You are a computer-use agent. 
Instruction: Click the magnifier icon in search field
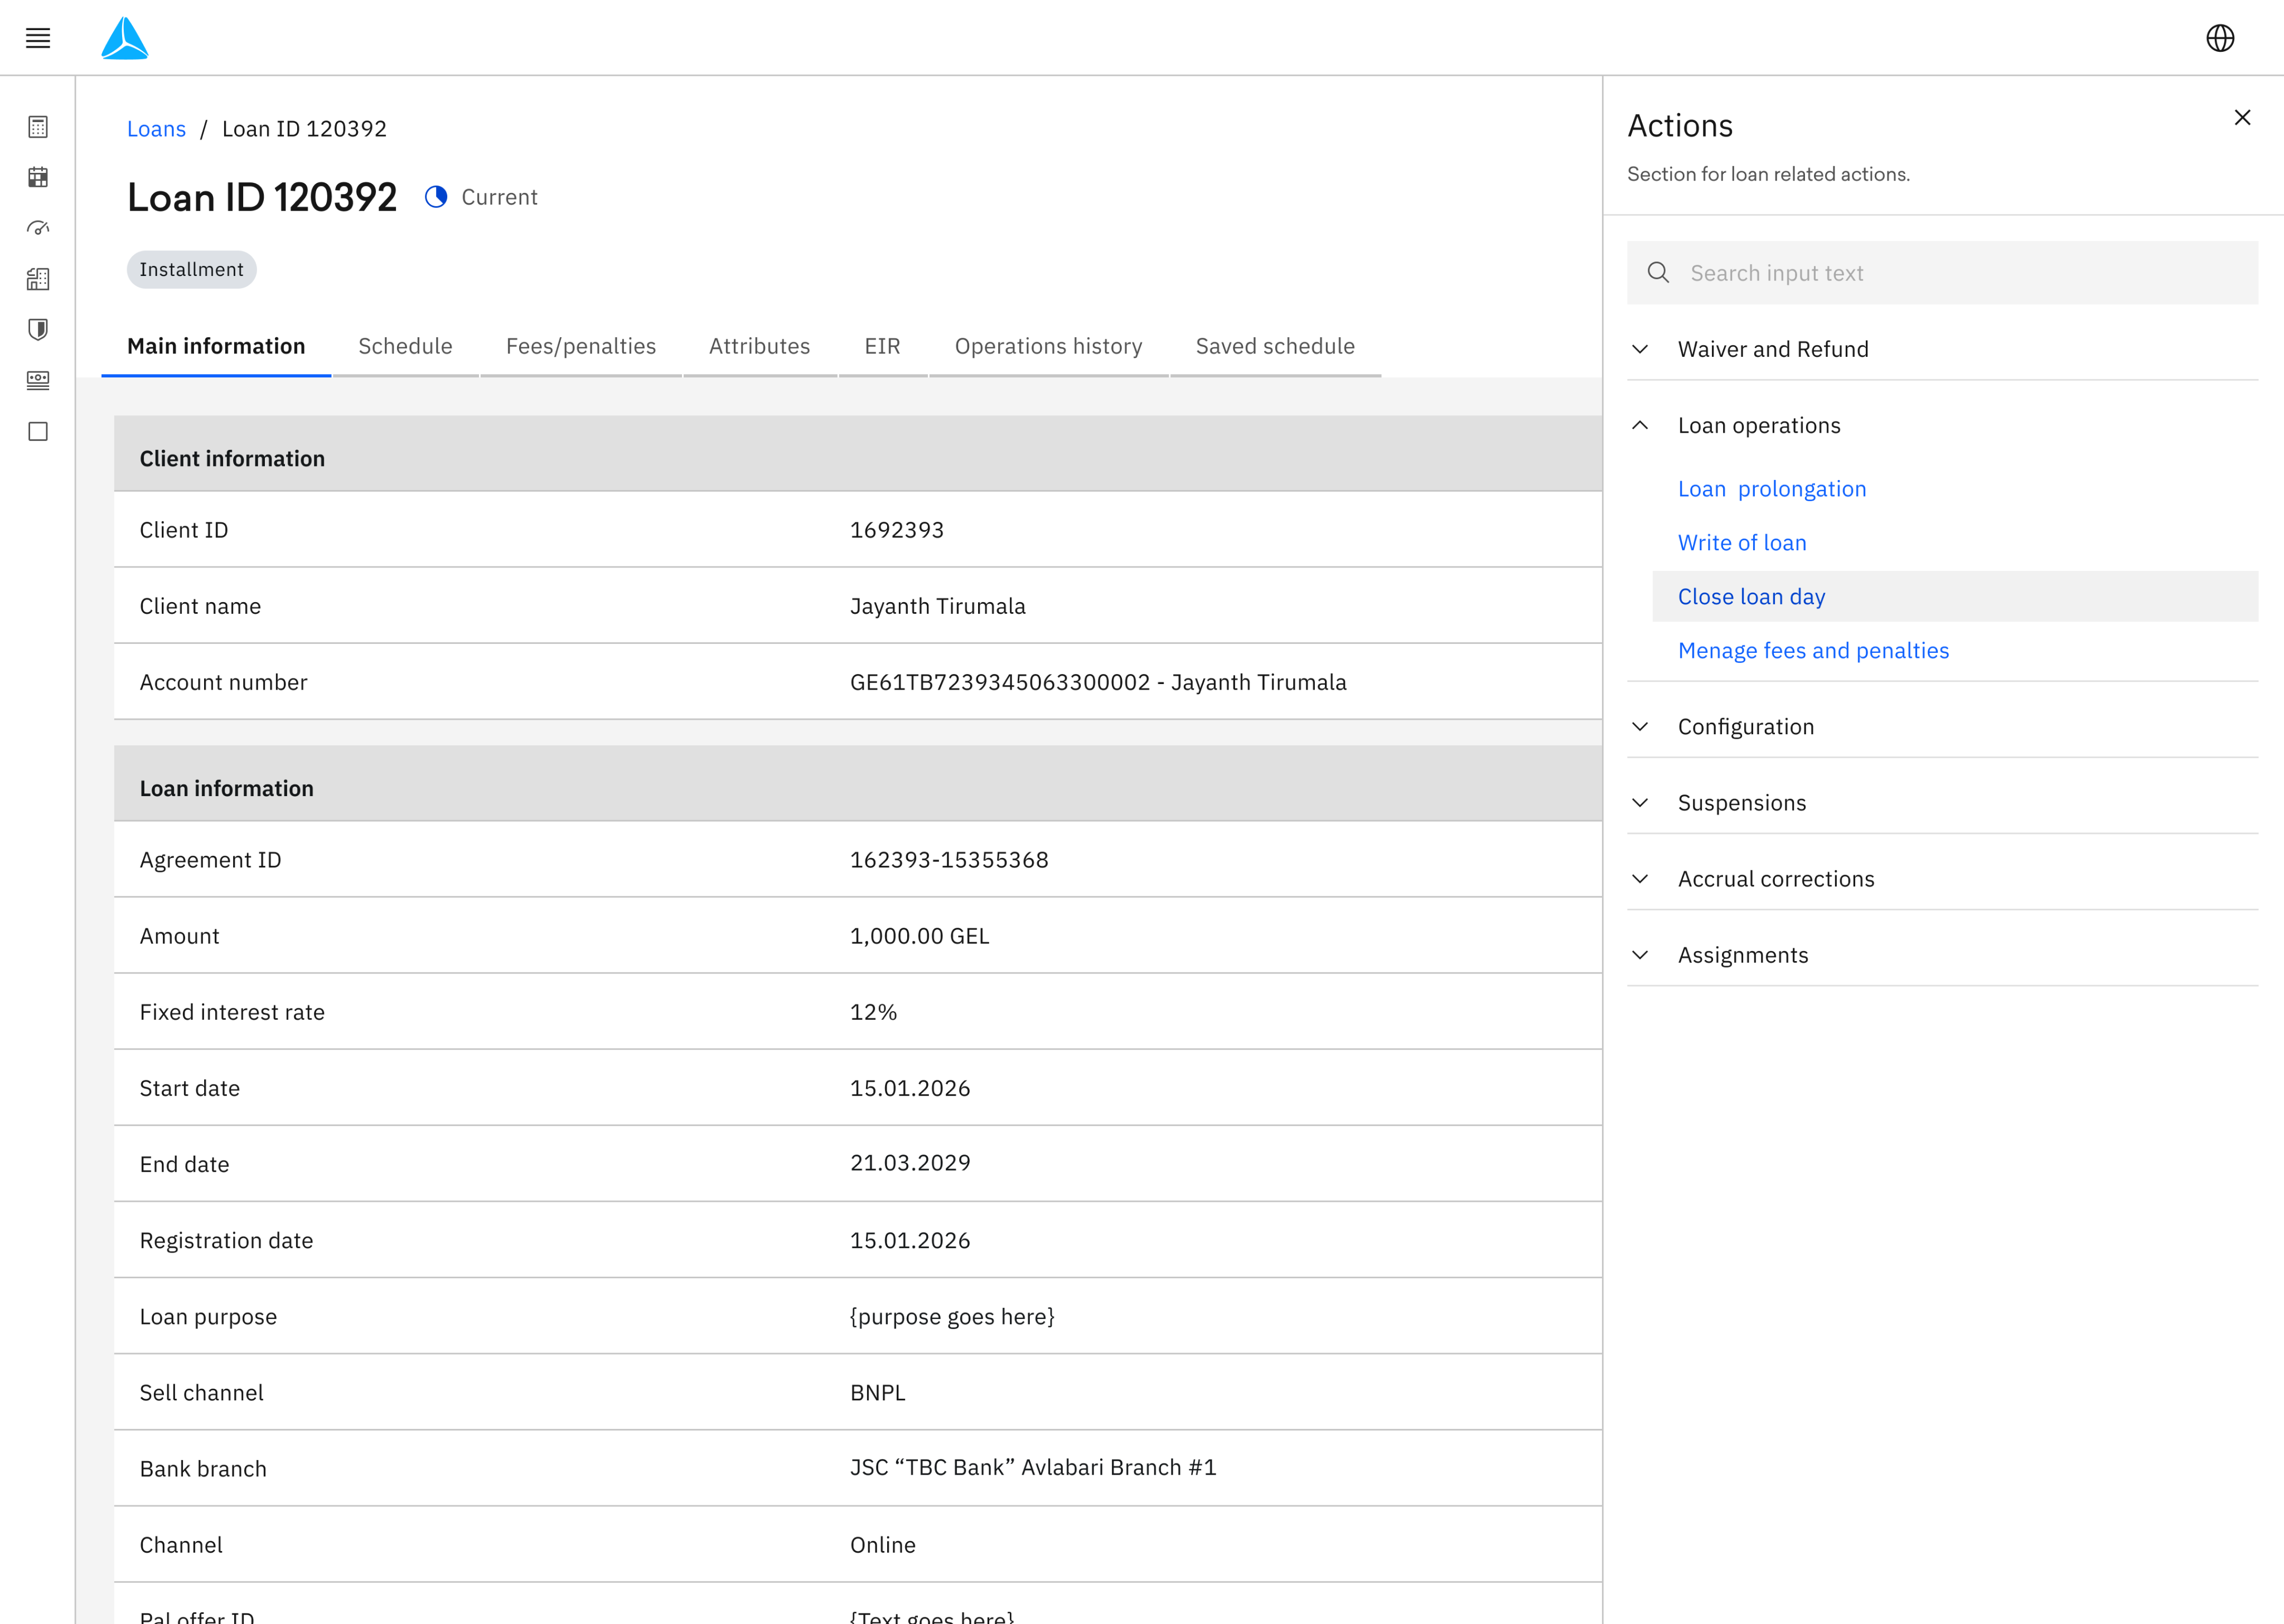(1658, 272)
